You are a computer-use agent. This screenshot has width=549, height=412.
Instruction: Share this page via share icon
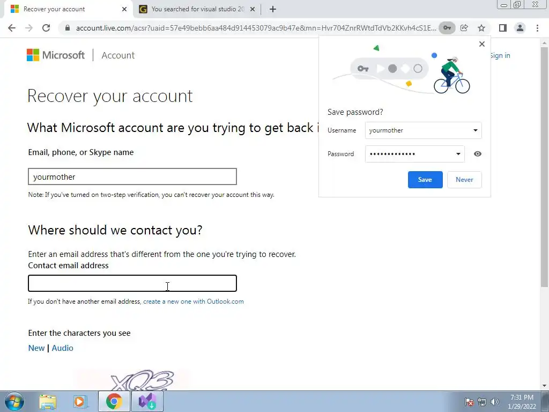pos(464,28)
